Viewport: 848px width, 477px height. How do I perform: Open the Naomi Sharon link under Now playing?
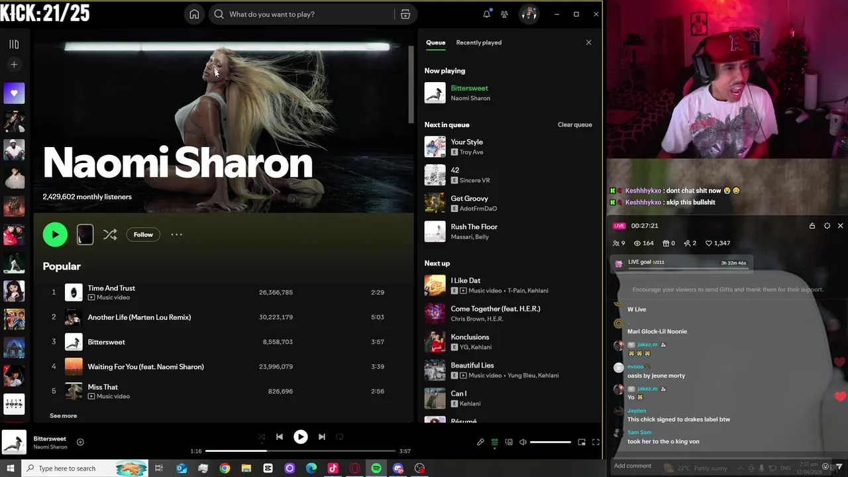470,98
